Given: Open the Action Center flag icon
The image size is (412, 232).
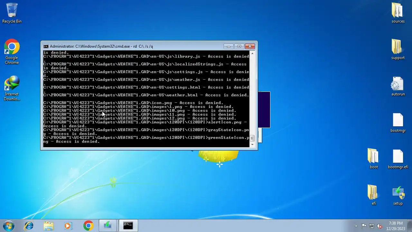Looking at the screenshot, I should [364, 226].
